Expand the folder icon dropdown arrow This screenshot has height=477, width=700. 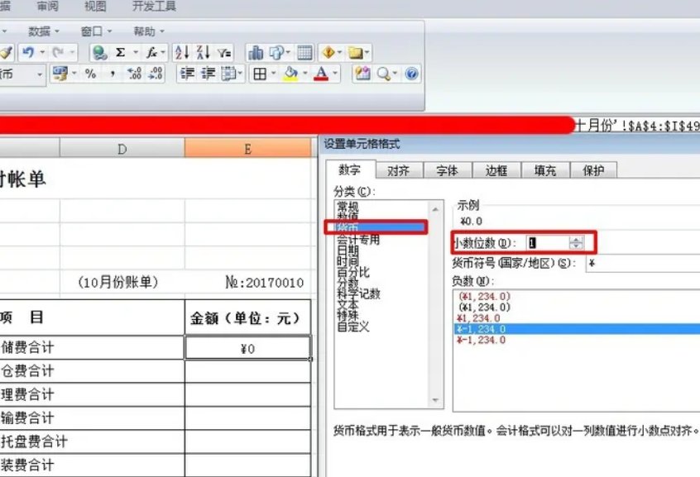click(367, 53)
